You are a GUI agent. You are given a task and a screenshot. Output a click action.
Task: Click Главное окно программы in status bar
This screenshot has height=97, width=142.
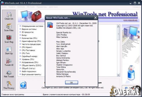pos(13,94)
